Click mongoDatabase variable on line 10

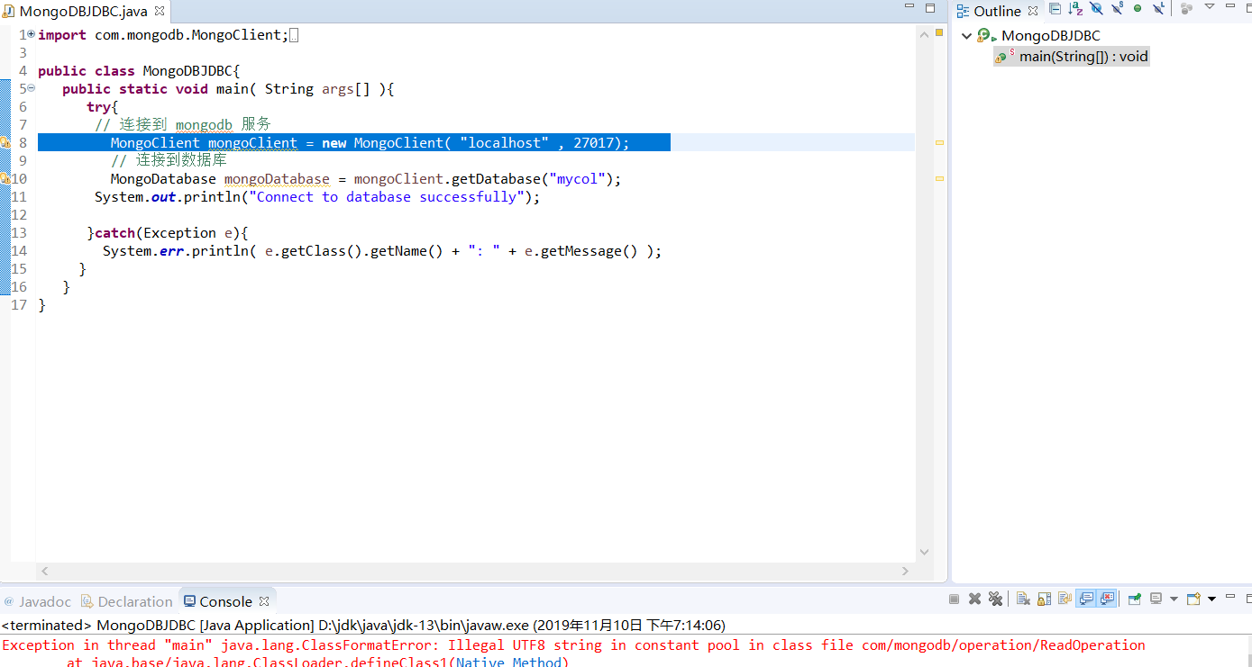point(277,178)
